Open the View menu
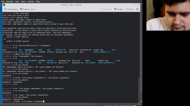The image size is (190, 106). pyautogui.click(x=17, y=1)
